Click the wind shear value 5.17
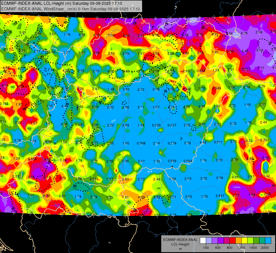This screenshot has width=276, height=253. (x=47, y=178)
